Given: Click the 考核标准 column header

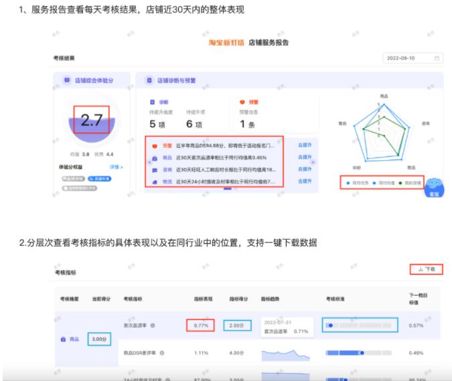Looking at the screenshot, I should (x=335, y=299).
